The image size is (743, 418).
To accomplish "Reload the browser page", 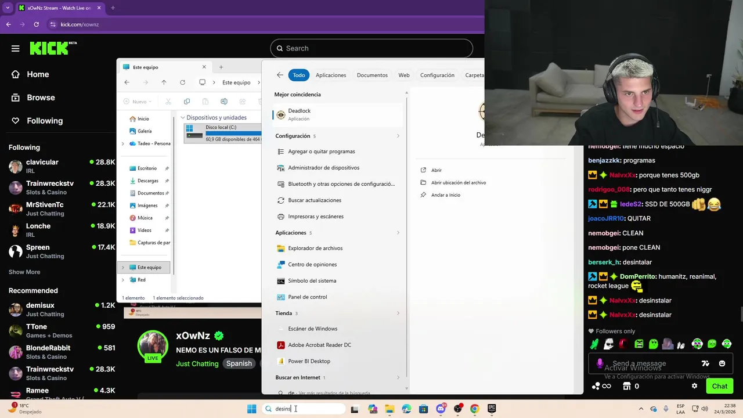I will [x=36, y=24].
